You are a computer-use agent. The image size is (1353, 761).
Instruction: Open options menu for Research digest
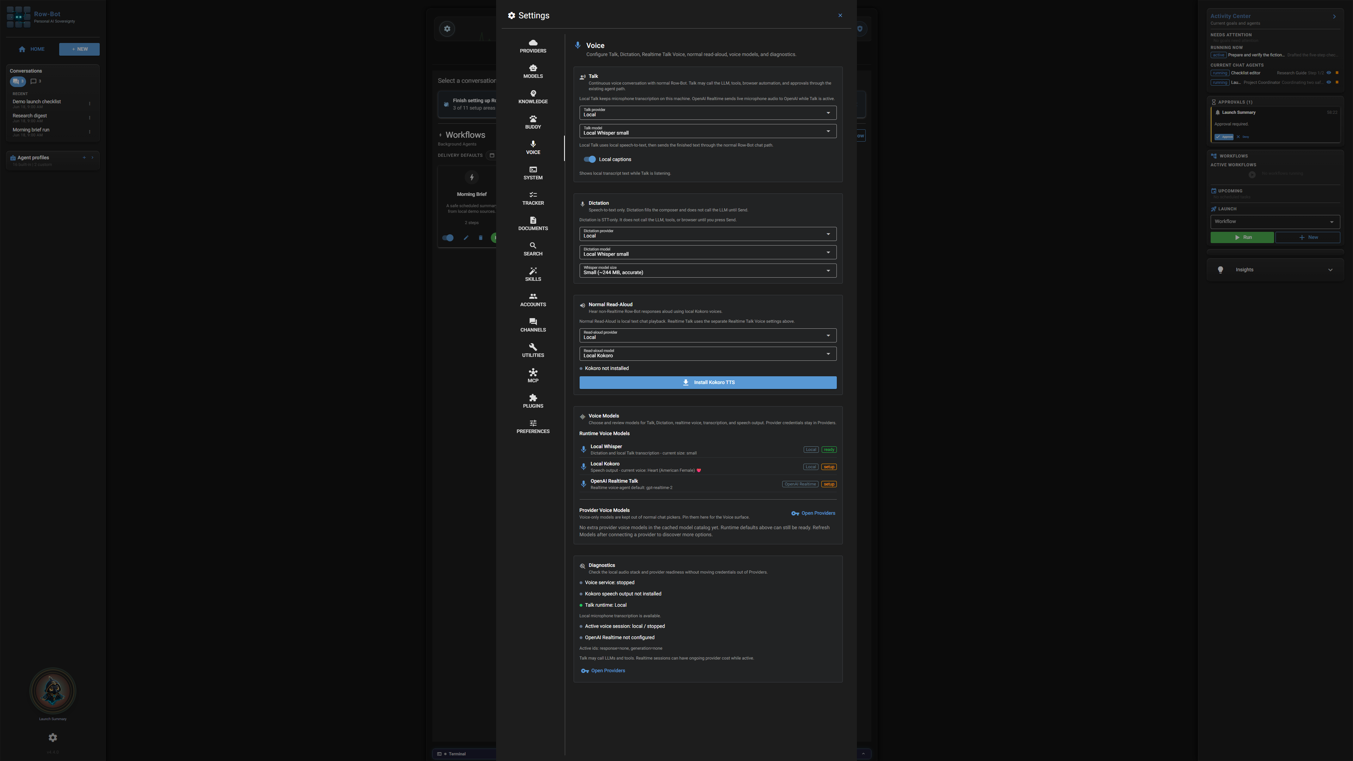pos(90,118)
